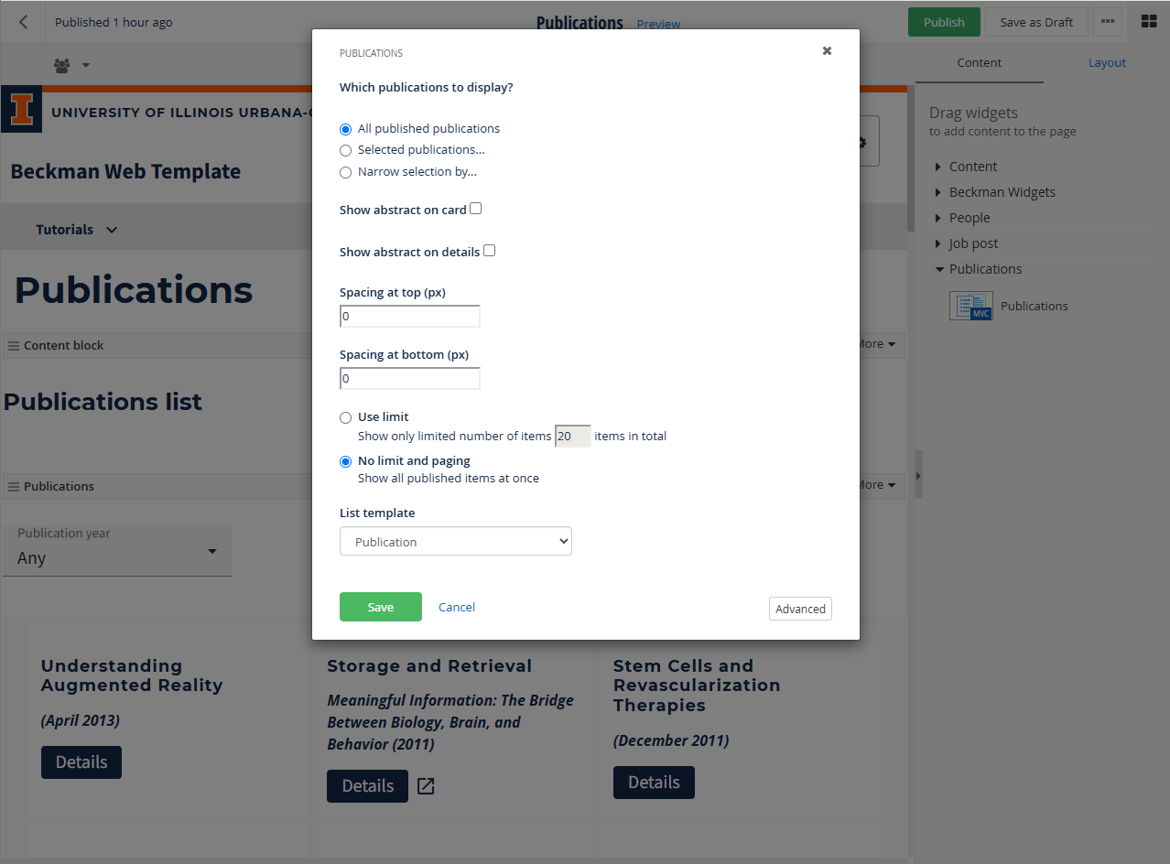Viewport: 1170px width, 864px height.
Task: Choose the Use limit radio option
Action: pos(345,417)
